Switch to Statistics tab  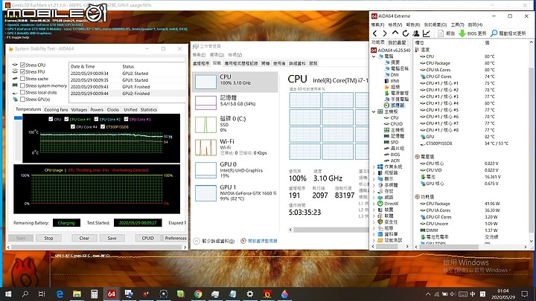point(149,109)
